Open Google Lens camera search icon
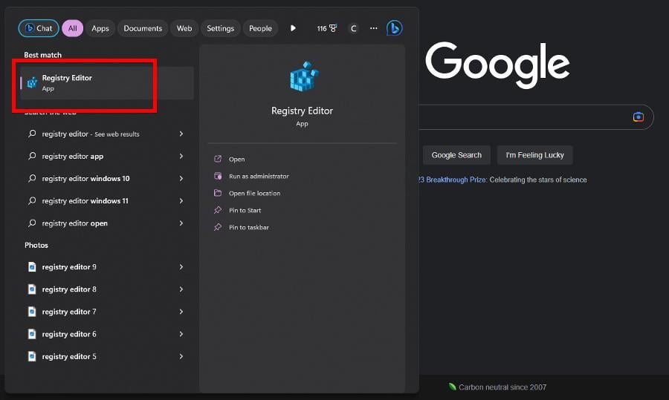This screenshot has height=400, width=669. point(639,117)
